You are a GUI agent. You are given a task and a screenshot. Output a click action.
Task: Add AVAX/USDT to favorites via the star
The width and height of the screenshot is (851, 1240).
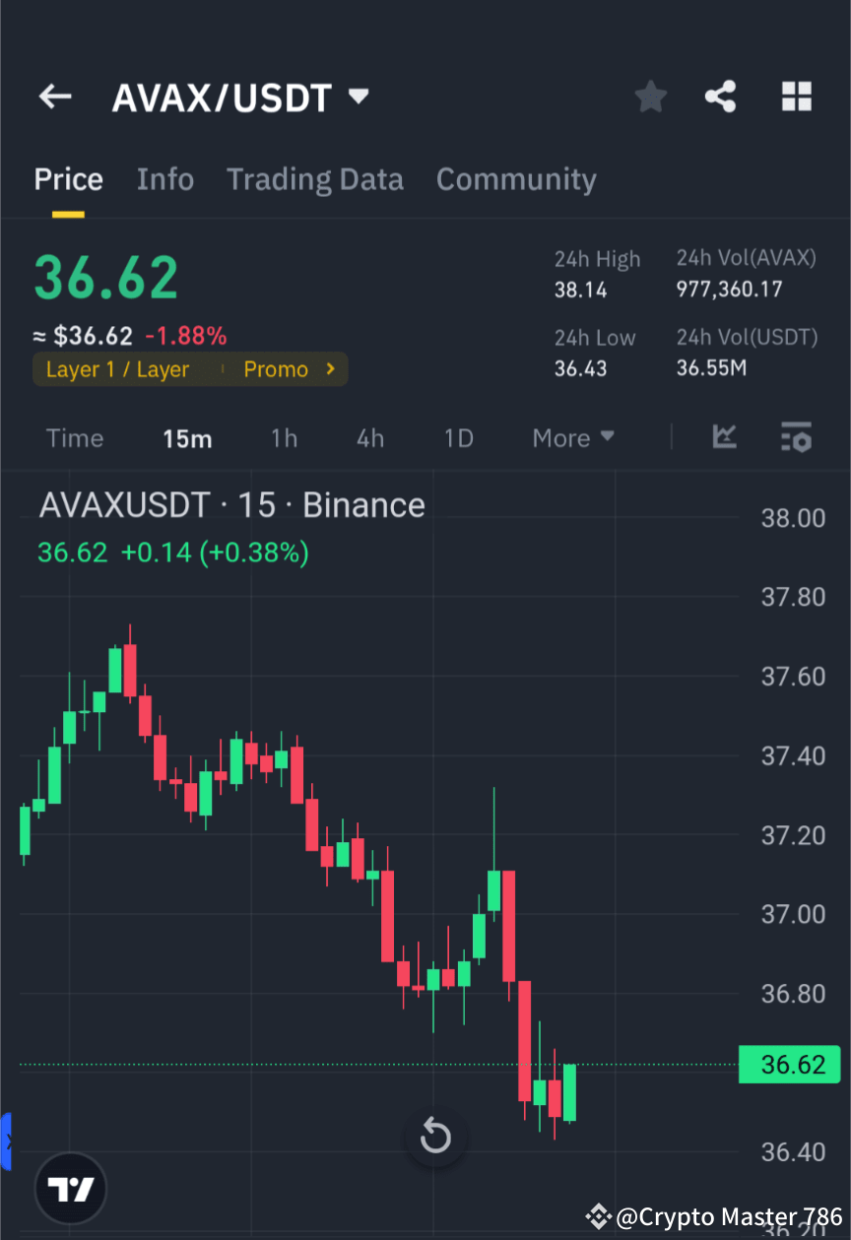tap(650, 96)
